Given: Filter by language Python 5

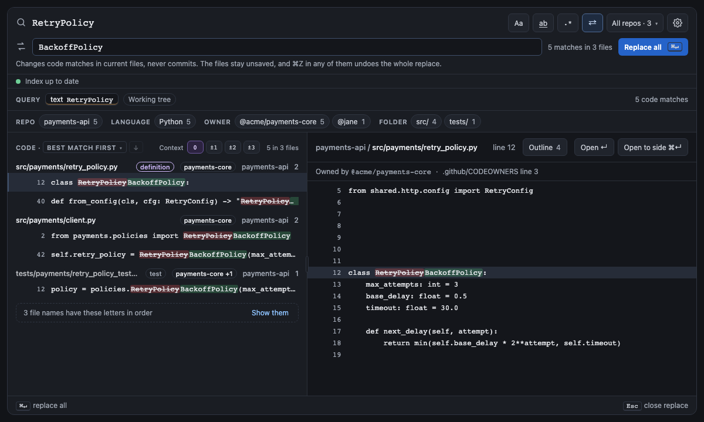Looking at the screenshot, I should (x=175, y=122).
